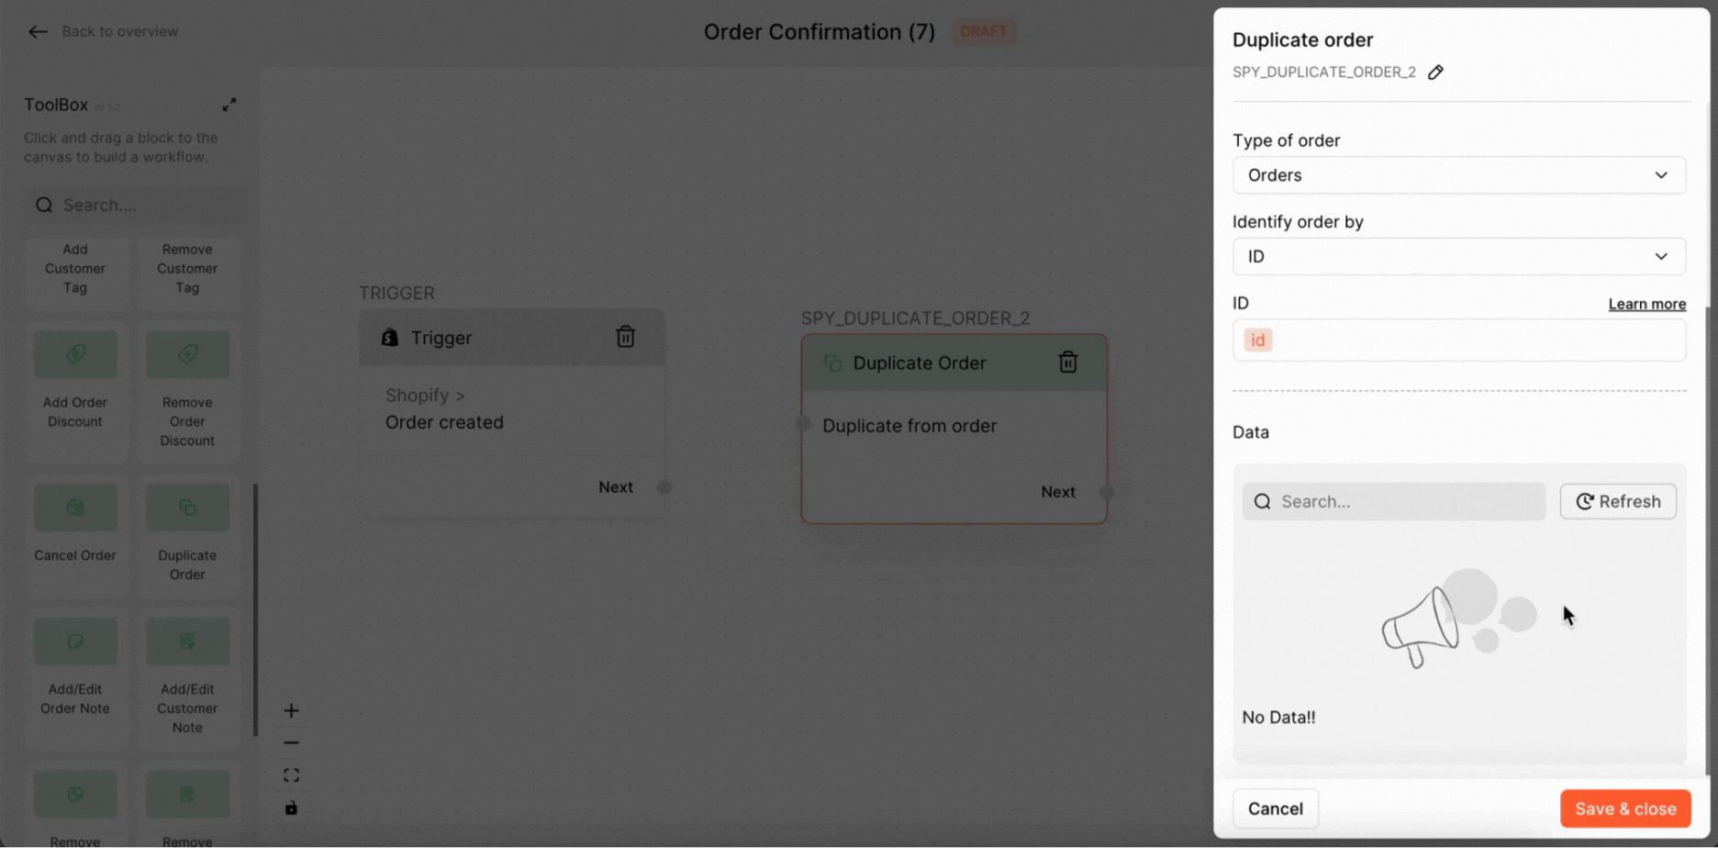The image size is (1718, 848).
Task: Click the copy icon in Duplicate Order node
Action: pos(833,363)
